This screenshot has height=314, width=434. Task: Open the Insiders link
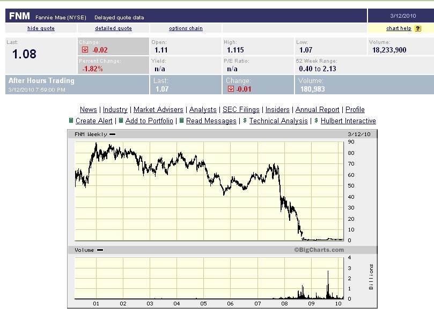277,109
